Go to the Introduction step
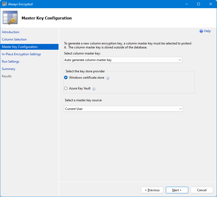Viewport: 217px width, 197px height. [x=11, y=32]
